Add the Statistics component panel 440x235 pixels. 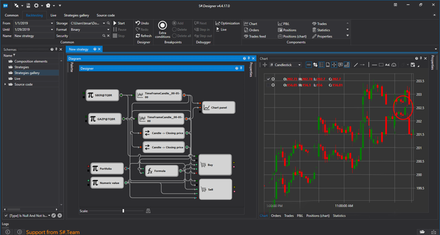coord(321,30)
